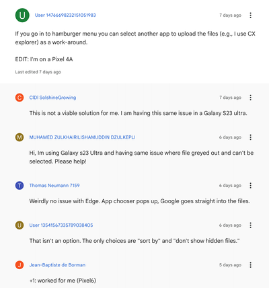This screenshot has height=288, width=269.
Task: Click the green U avatar of the top post
Action: coord(22,15)
